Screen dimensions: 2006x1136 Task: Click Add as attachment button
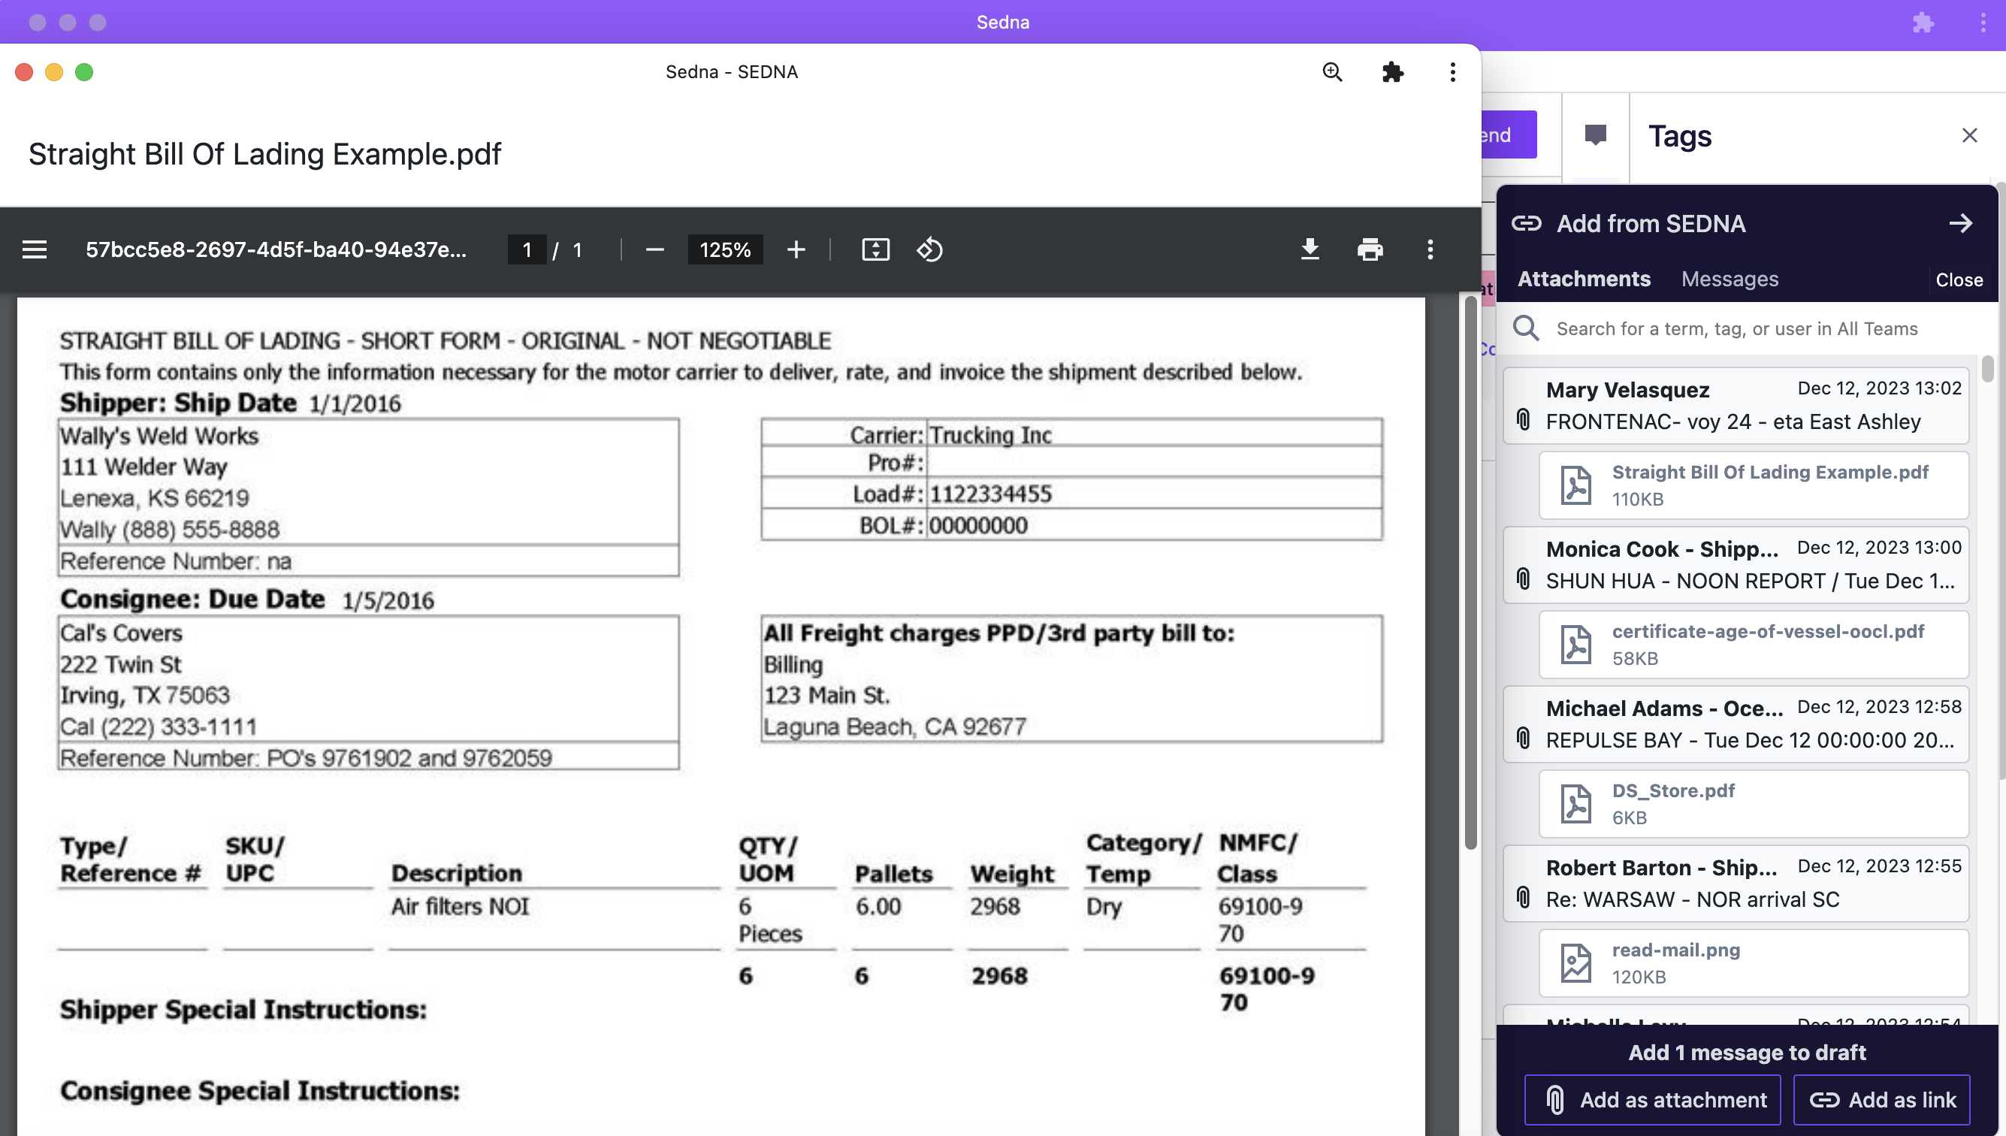tap(1653, 1099)
